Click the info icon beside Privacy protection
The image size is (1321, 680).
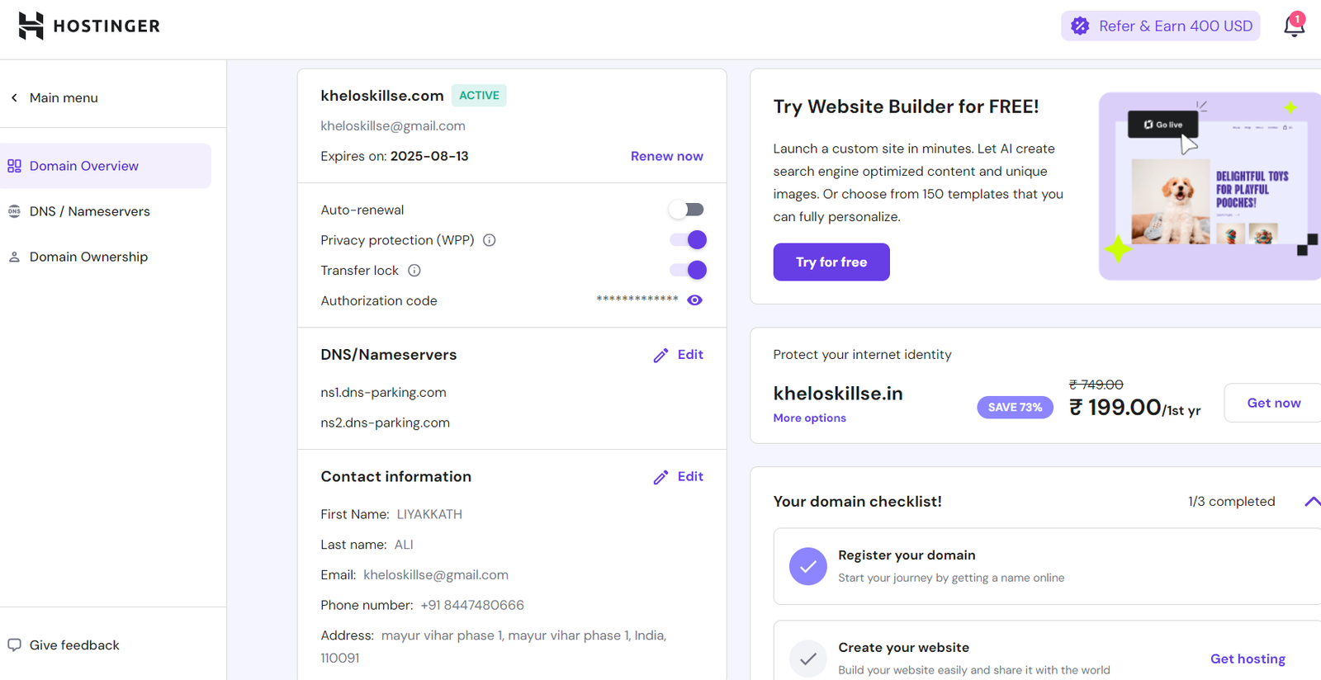tap(490, 240)
